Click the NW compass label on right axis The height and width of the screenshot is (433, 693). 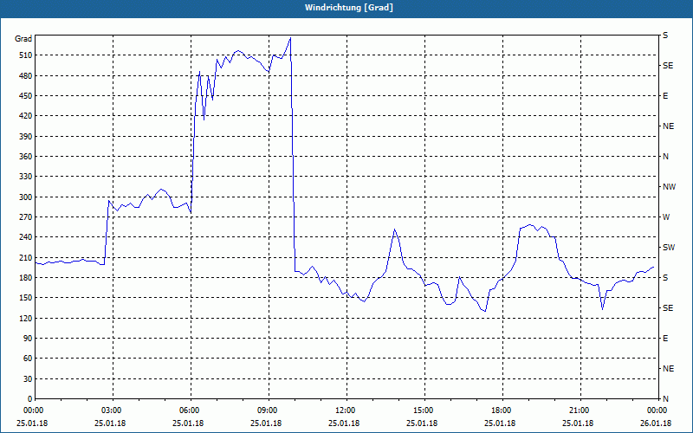669,187
